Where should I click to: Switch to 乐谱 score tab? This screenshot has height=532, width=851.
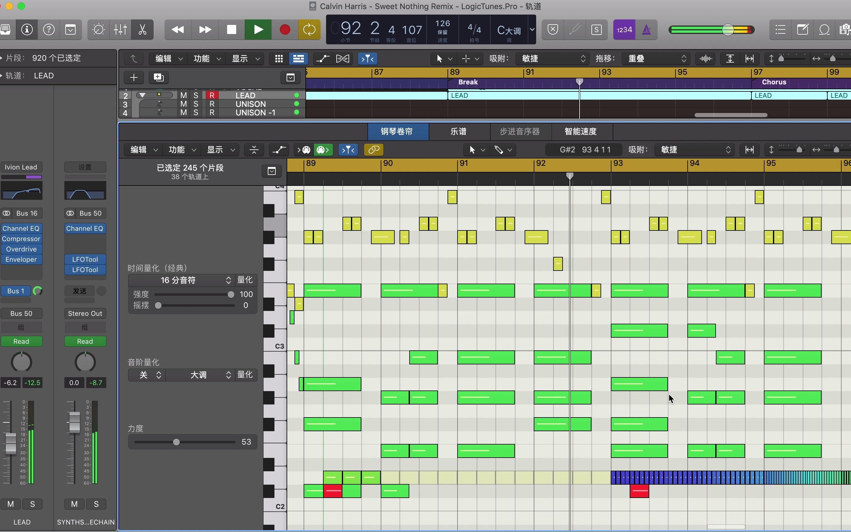(x=459, y=131)
